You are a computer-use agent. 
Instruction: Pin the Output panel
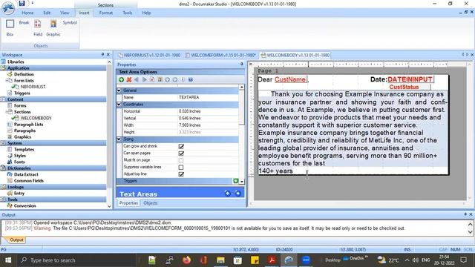(x=465, y=214)
